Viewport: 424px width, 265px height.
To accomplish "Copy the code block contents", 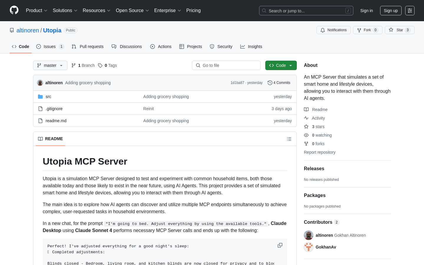I will tap(280, 245).
